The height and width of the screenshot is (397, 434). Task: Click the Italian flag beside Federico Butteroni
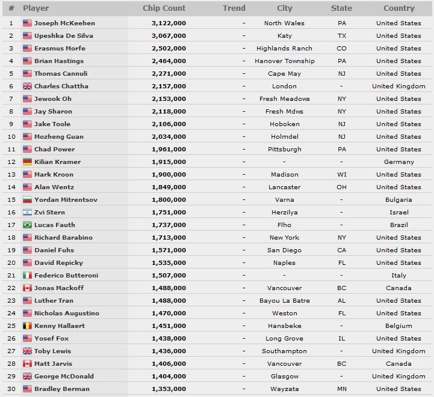click(27, 276)
